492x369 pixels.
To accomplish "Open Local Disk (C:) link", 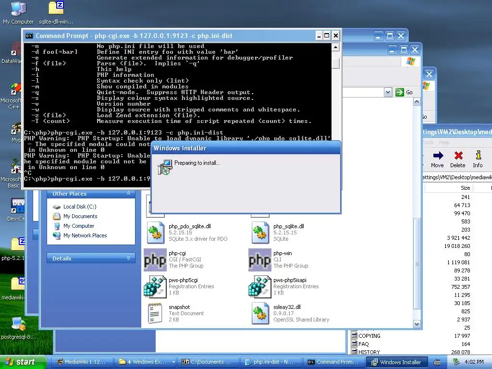I will tap(80, 207).
